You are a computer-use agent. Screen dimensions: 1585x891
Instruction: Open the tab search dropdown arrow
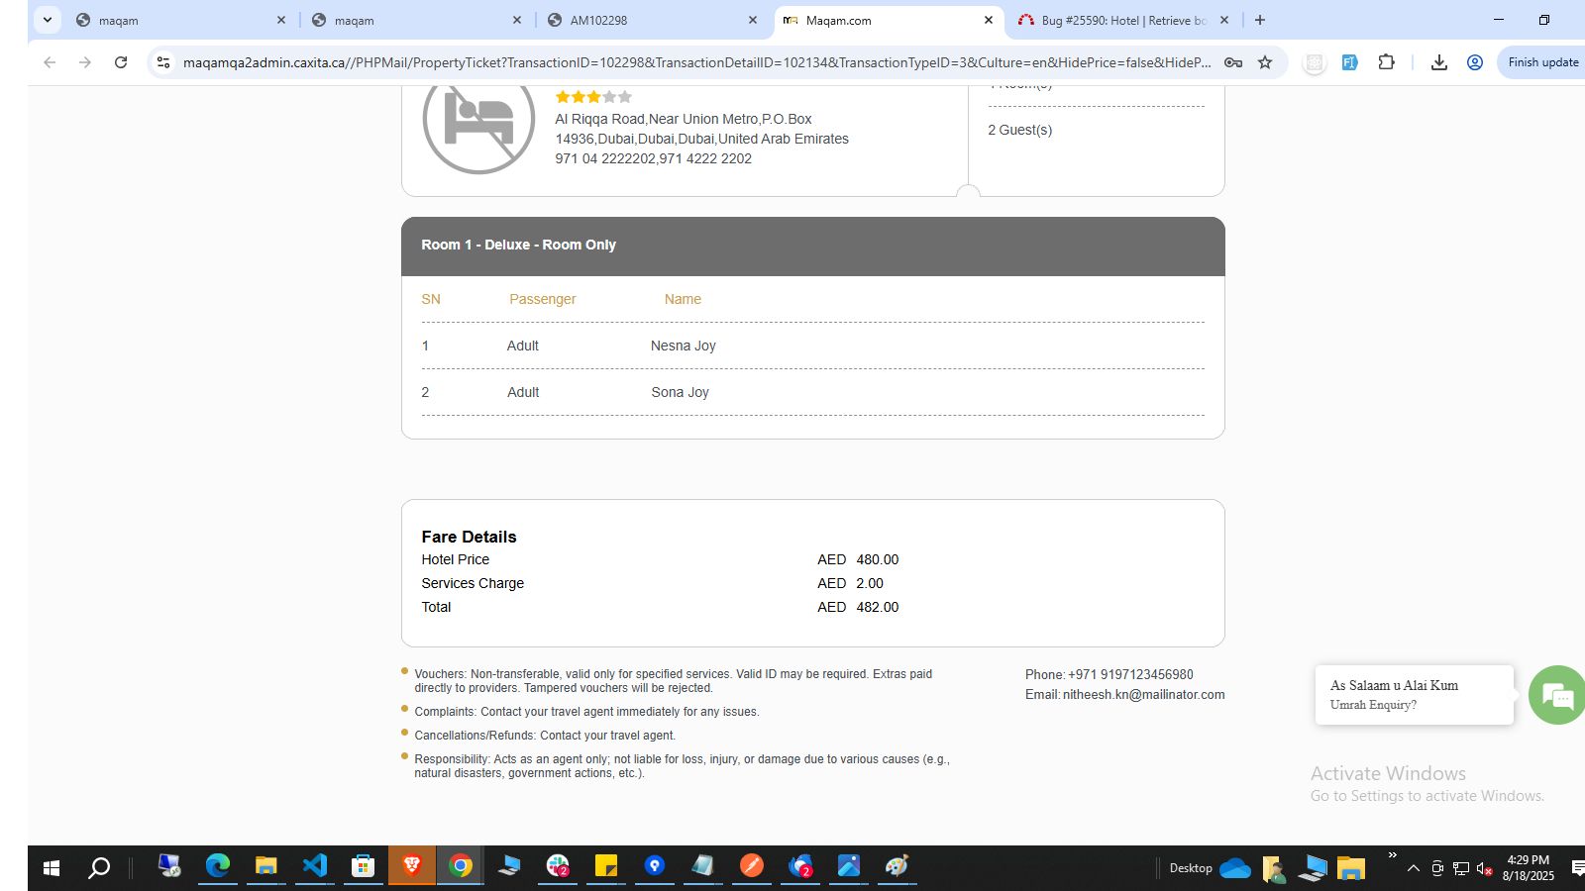click(x=47, y=20)
